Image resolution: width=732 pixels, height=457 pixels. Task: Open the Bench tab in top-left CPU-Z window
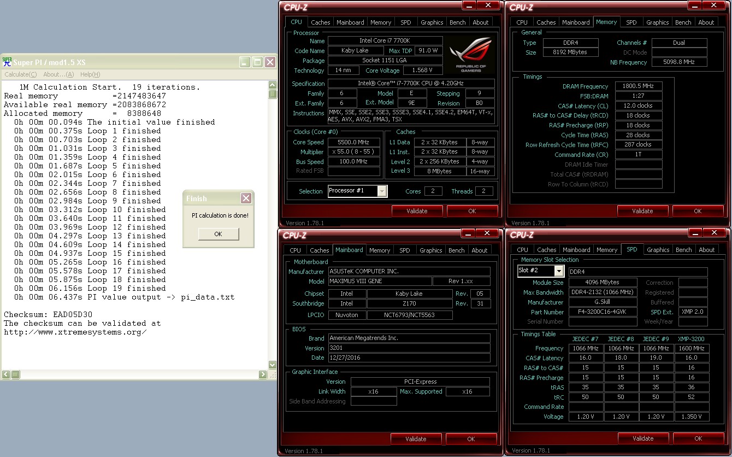coord(458,22)
